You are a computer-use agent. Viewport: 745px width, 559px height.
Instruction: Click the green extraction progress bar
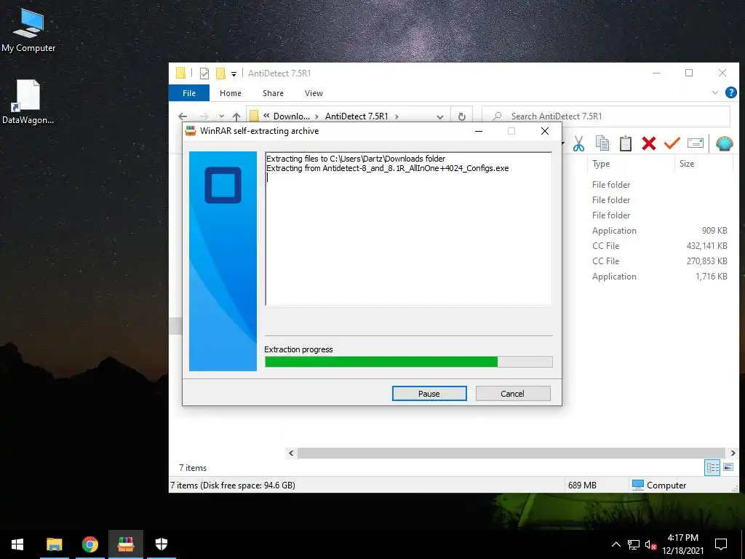pyautogui.click(x=409, y=362)
